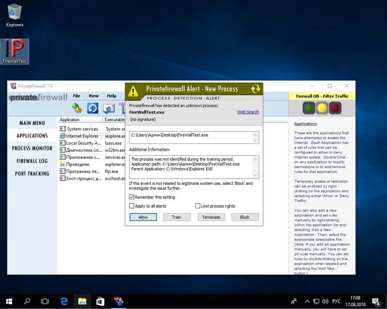Open the settings gears icon on the toolbar

[x=77, y=108]
